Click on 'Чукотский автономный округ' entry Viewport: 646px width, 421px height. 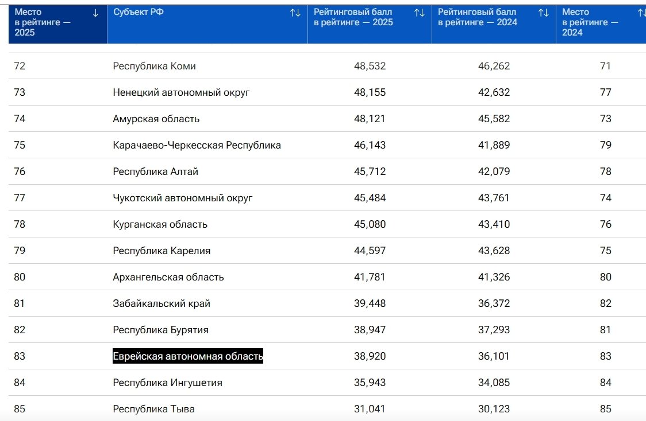point(182,198)
